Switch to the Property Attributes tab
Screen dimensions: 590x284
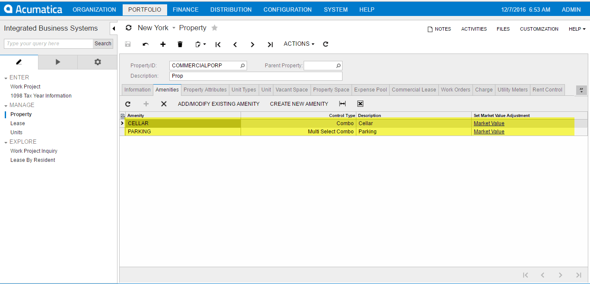tap(205, 90)
